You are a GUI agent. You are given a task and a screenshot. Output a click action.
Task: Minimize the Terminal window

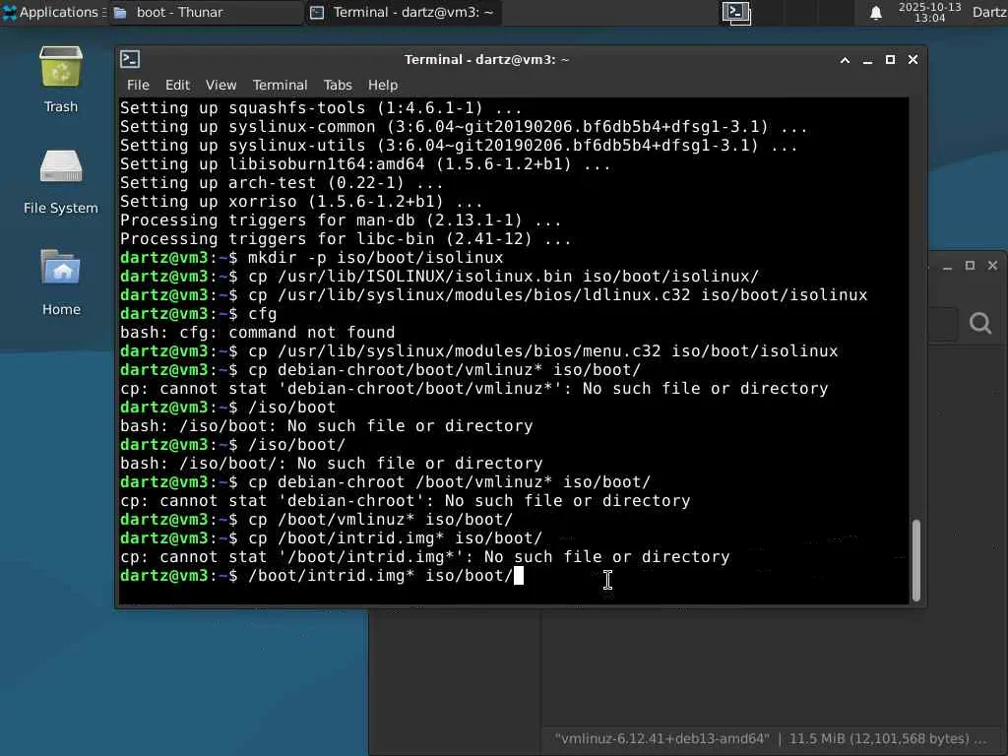(867, 60)
